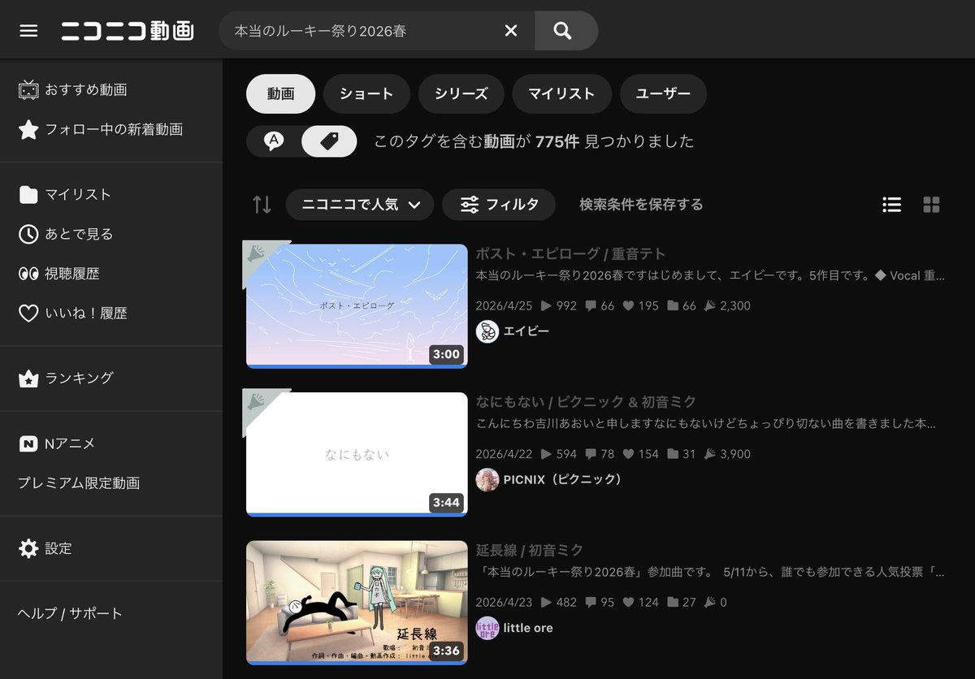Screen dimensions: 975x679
Task: Click the 2,300 gift points count
Action: [x=727, y=306]
